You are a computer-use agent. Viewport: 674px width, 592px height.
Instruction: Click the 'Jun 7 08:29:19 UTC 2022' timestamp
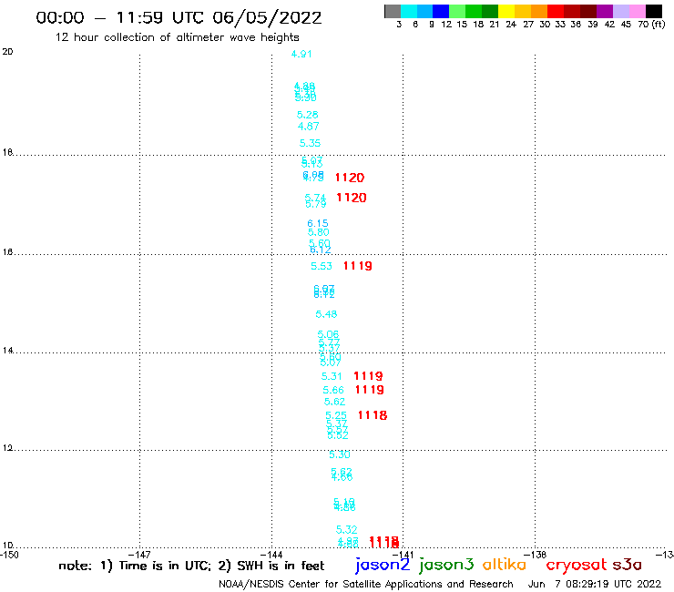(595, 584)
